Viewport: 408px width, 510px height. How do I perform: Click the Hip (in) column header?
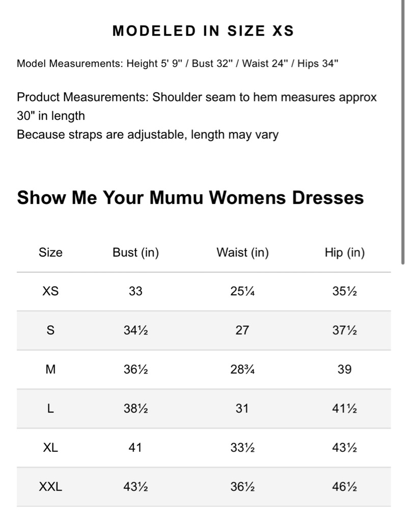tap(345, 253)
